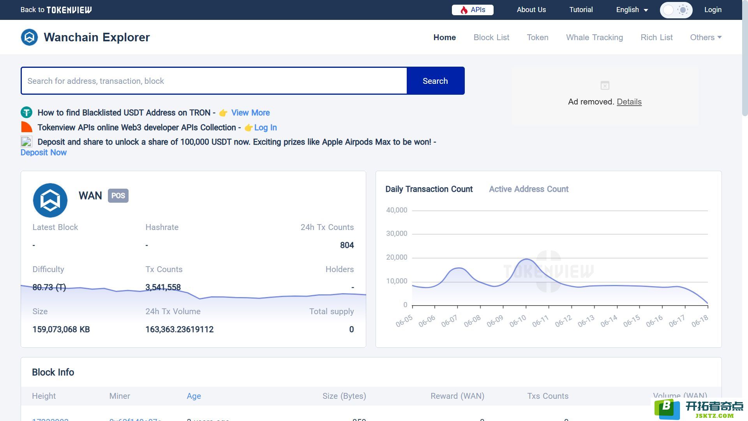This screenshot has width=748, height=421.
Task: Click the Tether icon beside the blacklisted USDT notice
Action: (26, 113)
